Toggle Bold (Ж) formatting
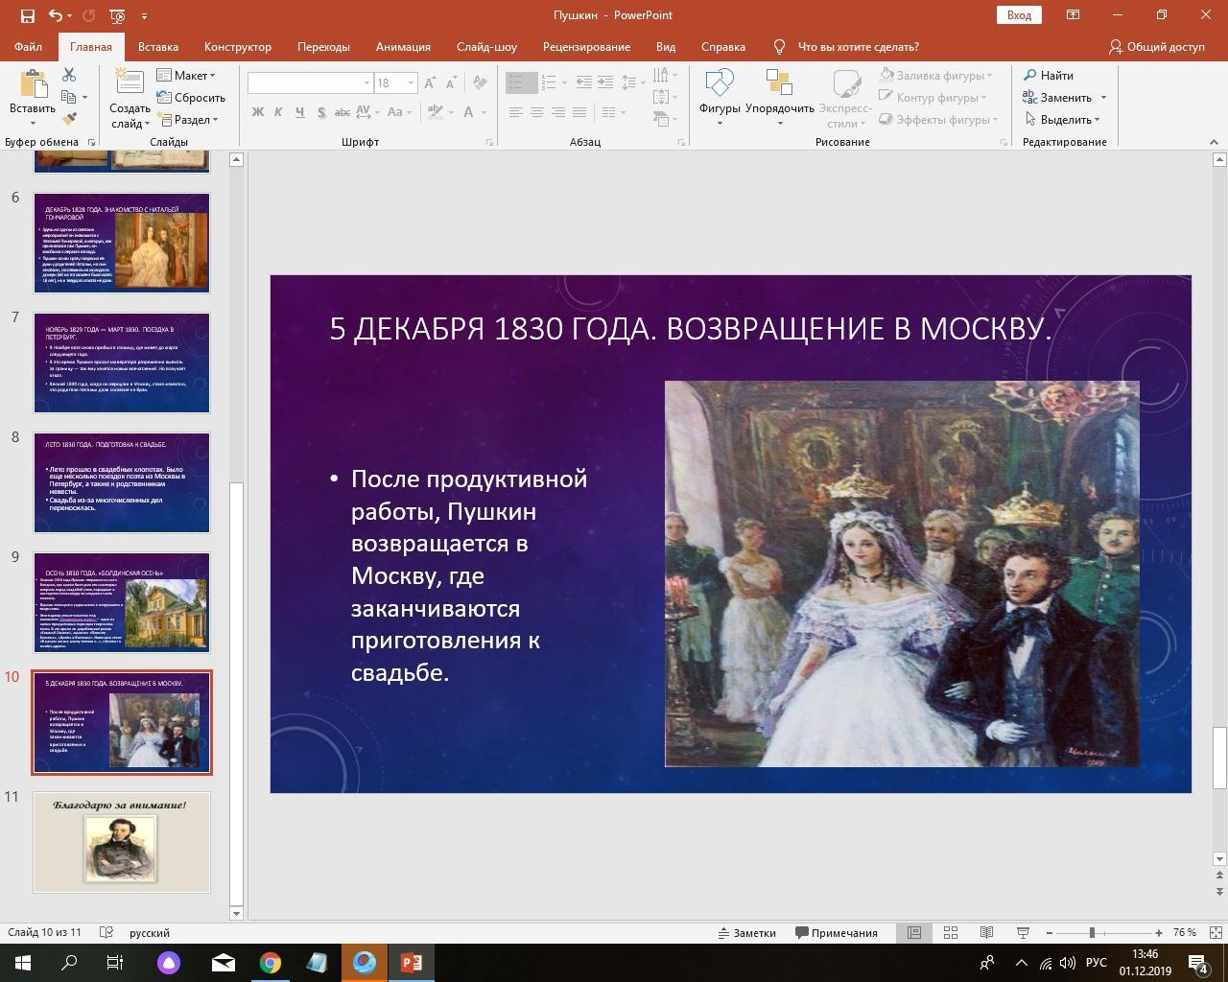 point(257,112)
